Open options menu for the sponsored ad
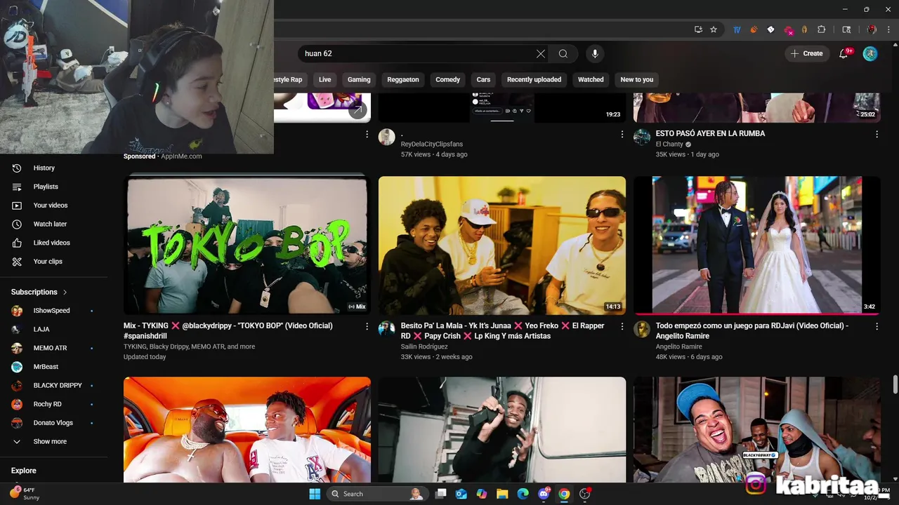 coord(367,134)
